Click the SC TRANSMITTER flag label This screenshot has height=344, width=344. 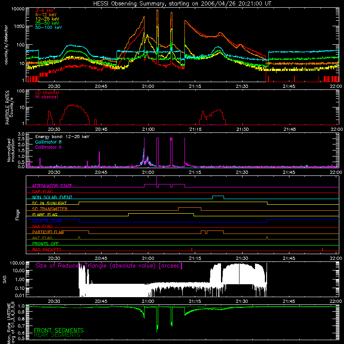coord(49,209)
